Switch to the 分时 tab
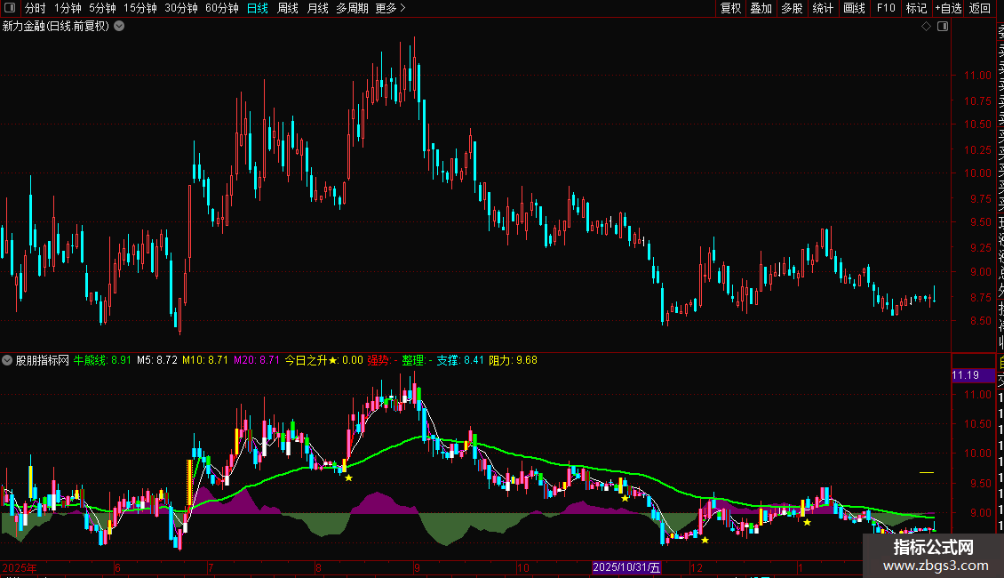The image size is (1004, 578). tap(36, 8)
